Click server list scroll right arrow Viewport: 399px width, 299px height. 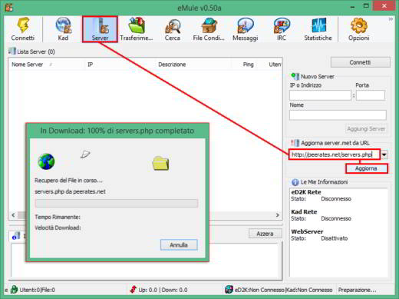point(278,215)
